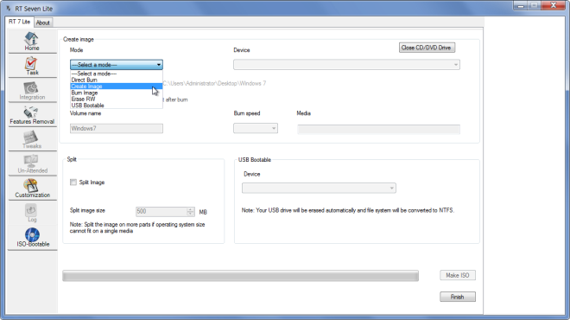Switch to the RT 7 Lite tab
This screenshot has height=320, width=570.
(19, 22)
